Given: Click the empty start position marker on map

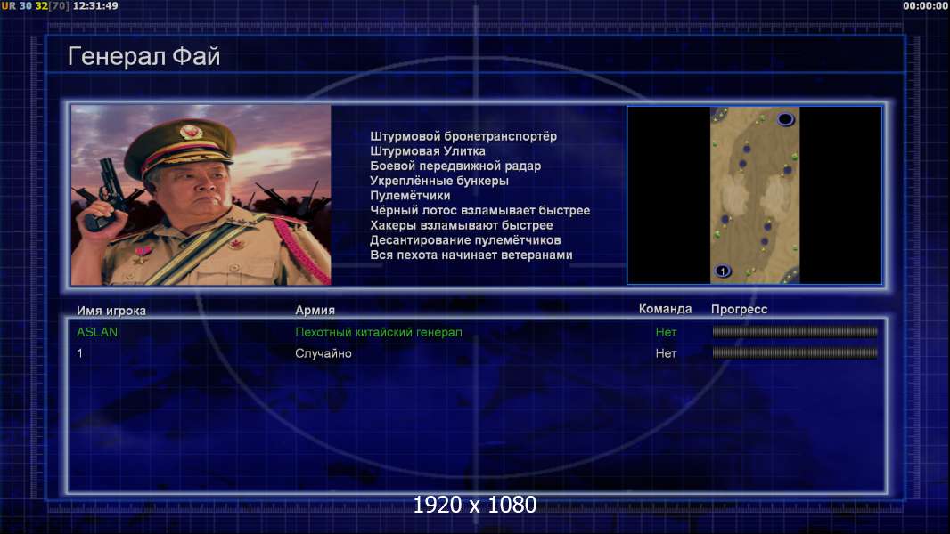Looking at the screenshot, I should pyautogui.click(x=785, y=119).
